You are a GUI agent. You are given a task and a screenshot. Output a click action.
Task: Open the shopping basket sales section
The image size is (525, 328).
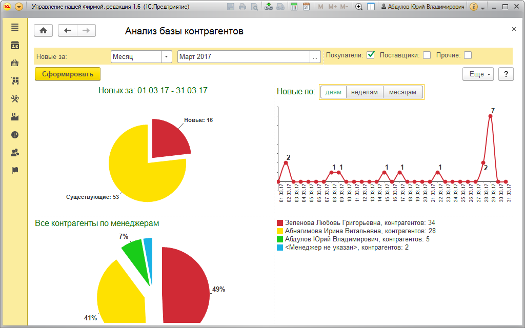coord(14,63)
